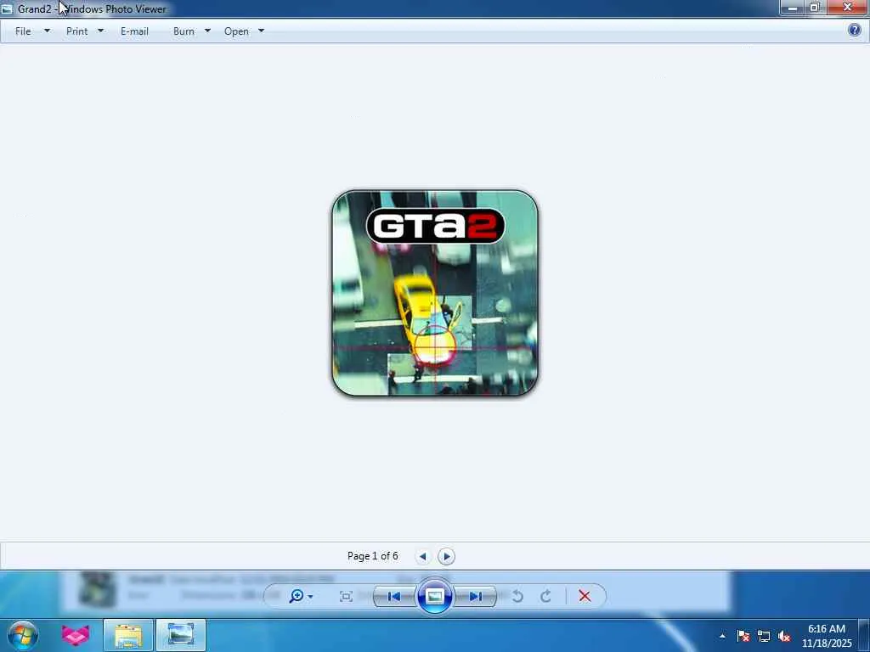Rotate image clockwise
The image size is (870, 652).
coord(546,596)
